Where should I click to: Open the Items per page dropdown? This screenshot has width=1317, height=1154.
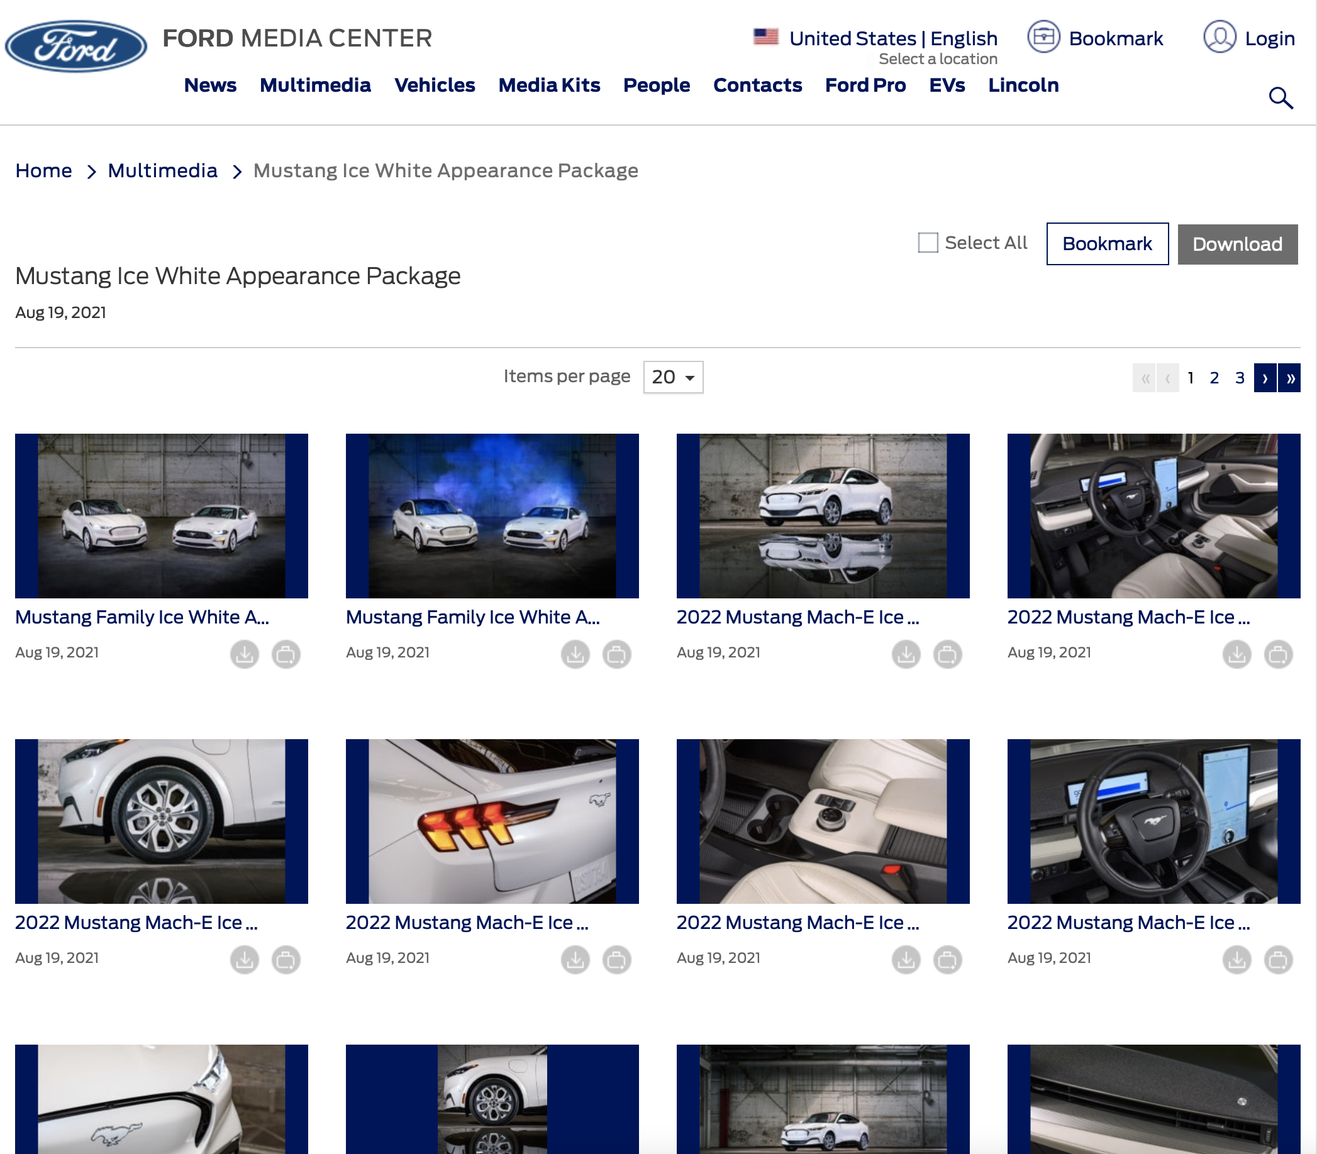(673, 377)
